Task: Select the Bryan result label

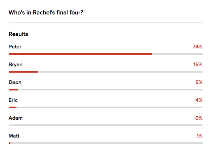Action: [15, 64]
